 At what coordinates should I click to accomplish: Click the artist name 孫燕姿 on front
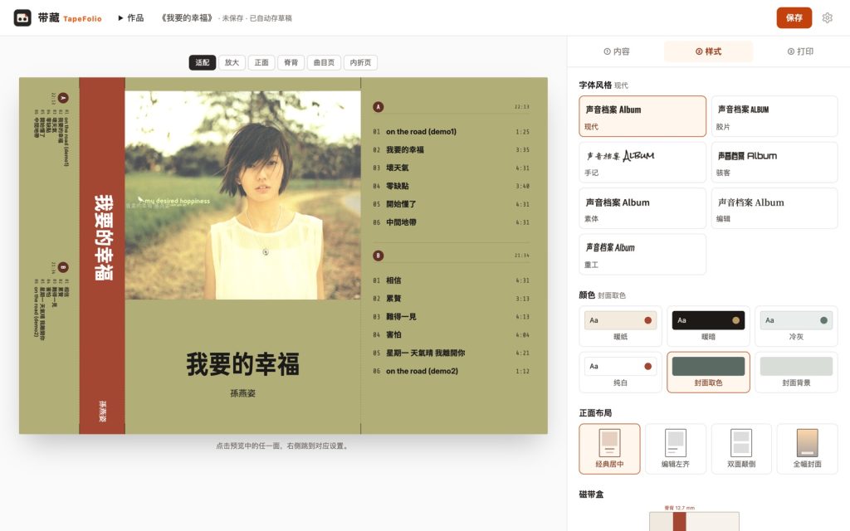[243, 393]
